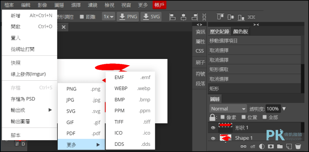The width and height of the screenshot is (309, 152).
Task: Enable the 距離 checkbox
Action: pyautogui.click(x=82, y=17)
